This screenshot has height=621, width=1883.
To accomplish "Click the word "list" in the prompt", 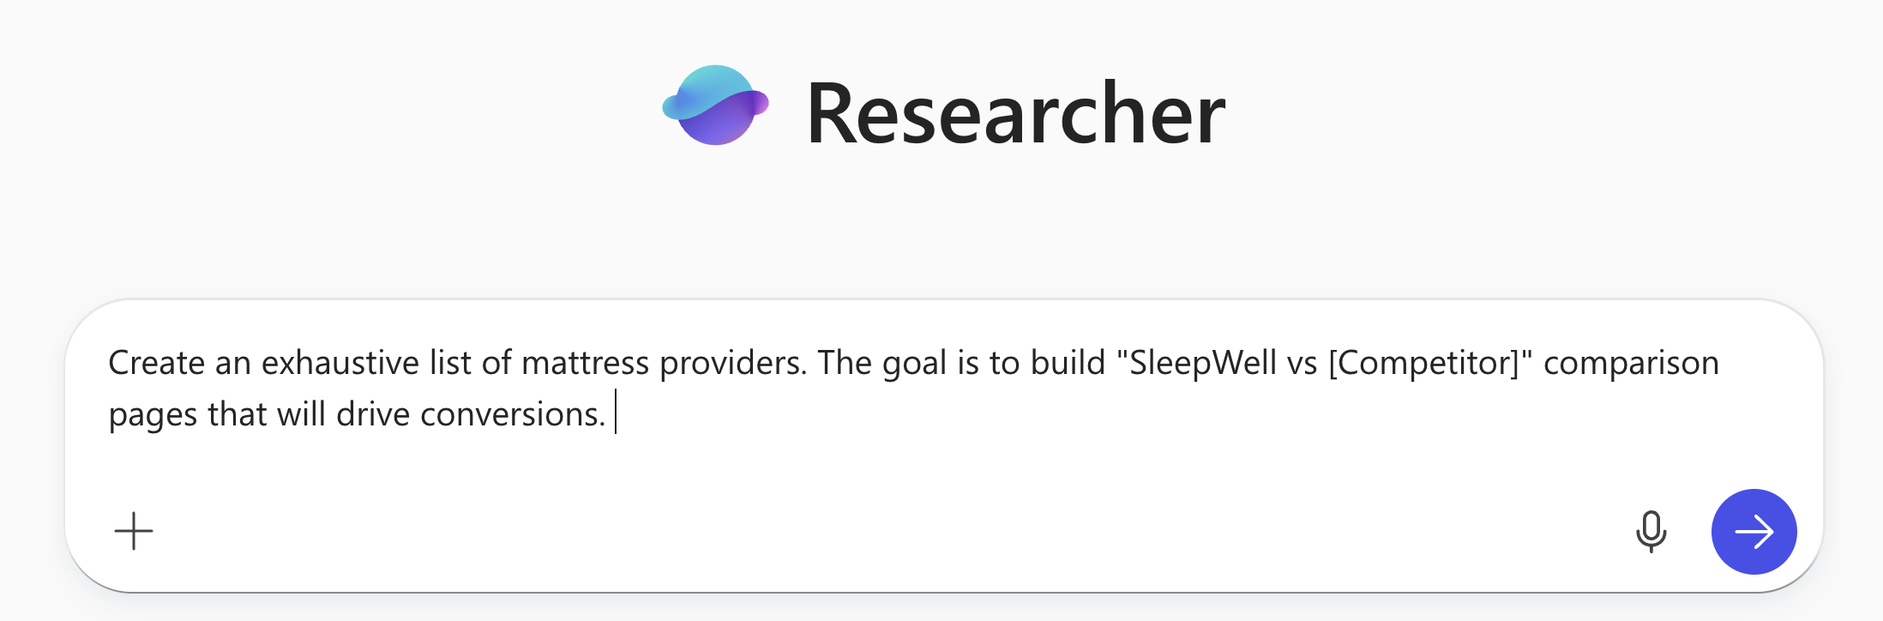I will (x=450, y=363).
